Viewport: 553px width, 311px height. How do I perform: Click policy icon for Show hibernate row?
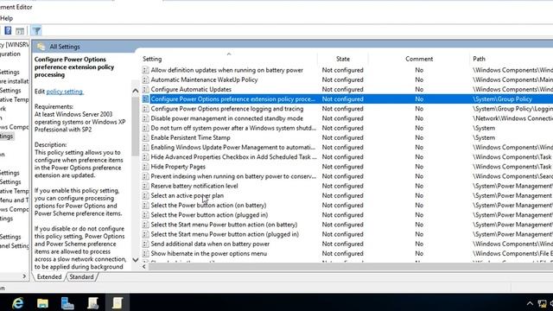[x=145, y=253]
